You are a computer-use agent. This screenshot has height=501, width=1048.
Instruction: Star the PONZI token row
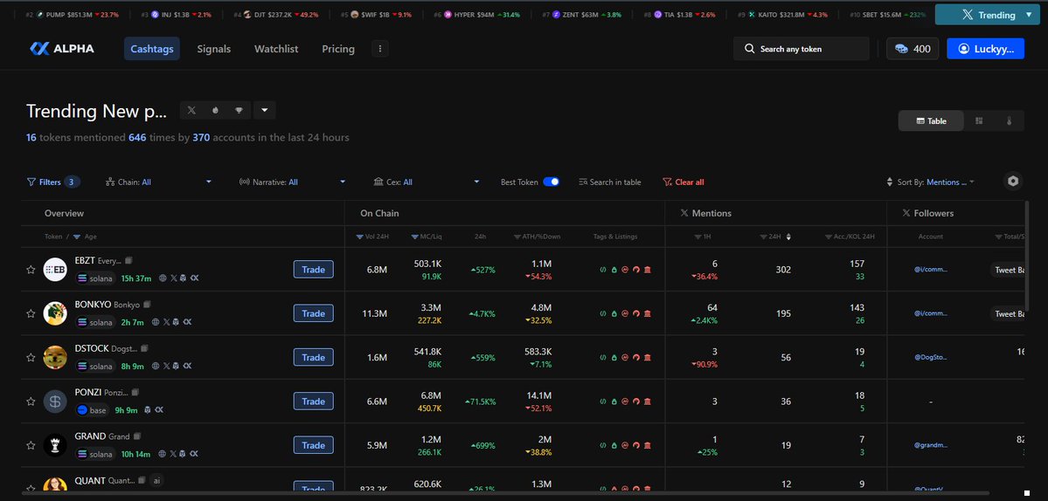[x=31, y=401]
